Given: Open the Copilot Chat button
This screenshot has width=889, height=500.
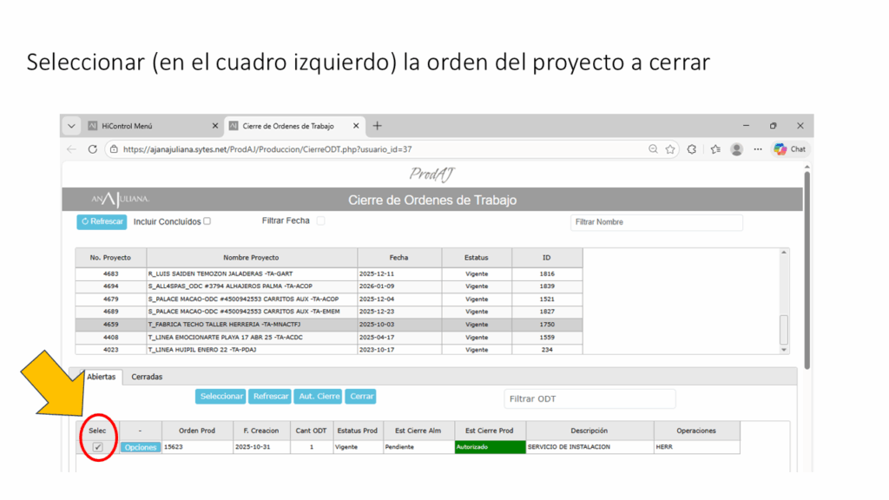Looking at the screenshot, I should coord(790,149).
